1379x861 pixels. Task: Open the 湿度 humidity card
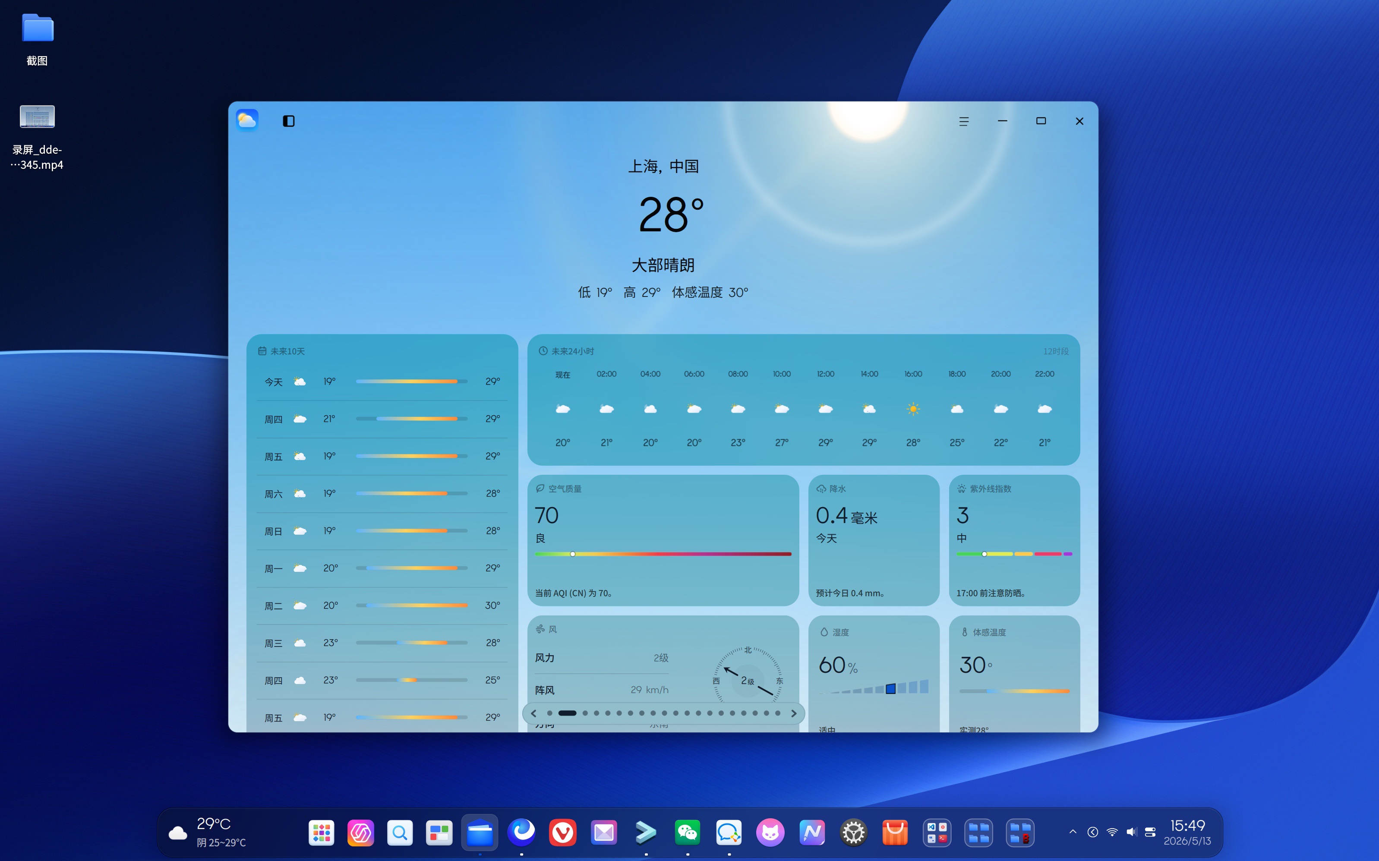pos(874,674)
